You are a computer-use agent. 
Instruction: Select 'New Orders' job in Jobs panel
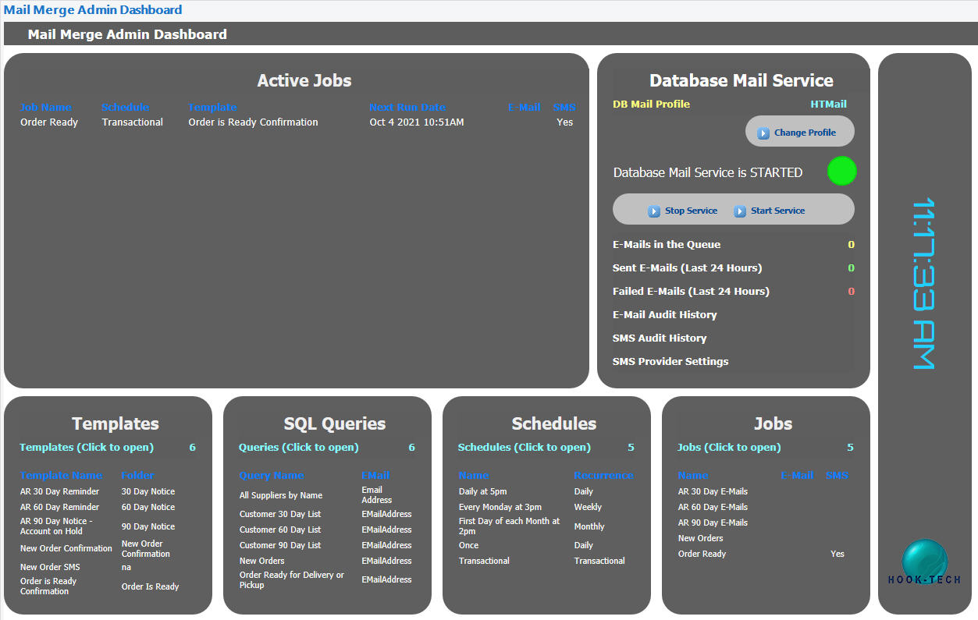(x=700, y=539)
